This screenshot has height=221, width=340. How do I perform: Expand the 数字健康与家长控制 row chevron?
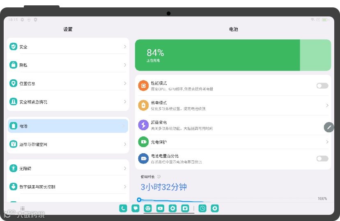[x=125, y=187]
